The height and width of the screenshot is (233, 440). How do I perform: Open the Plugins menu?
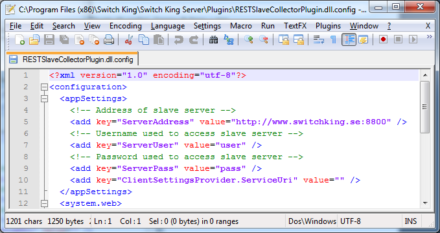click(328, 26)
